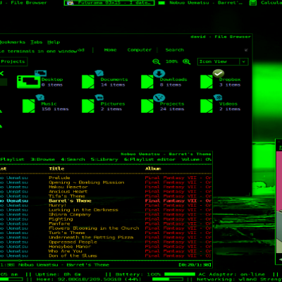Switch to the 6:Playlist editor view
282x282 pixels.
(150, 159)
